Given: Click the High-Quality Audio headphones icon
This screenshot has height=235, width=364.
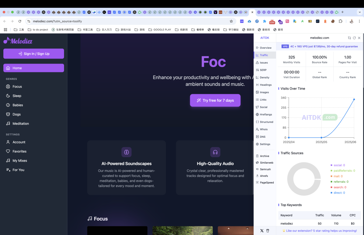Looking at the screenshot, I should [x=215, y=152].
